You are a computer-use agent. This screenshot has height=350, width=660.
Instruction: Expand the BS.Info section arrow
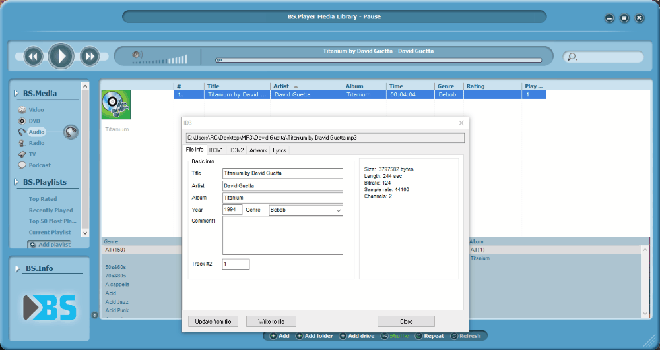point(18,268)
